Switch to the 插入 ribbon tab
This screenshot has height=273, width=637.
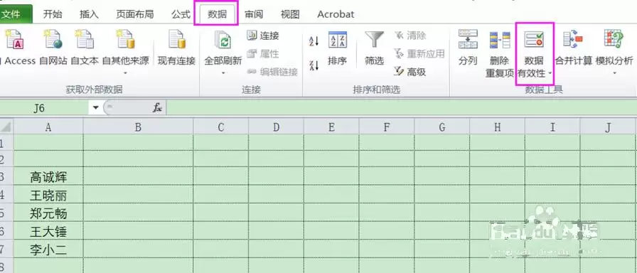point(89,14)
